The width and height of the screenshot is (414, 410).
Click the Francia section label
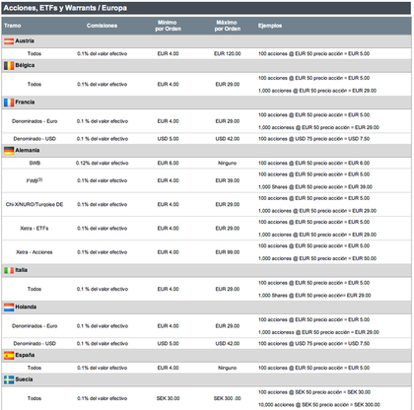click(x=25, y=102)
